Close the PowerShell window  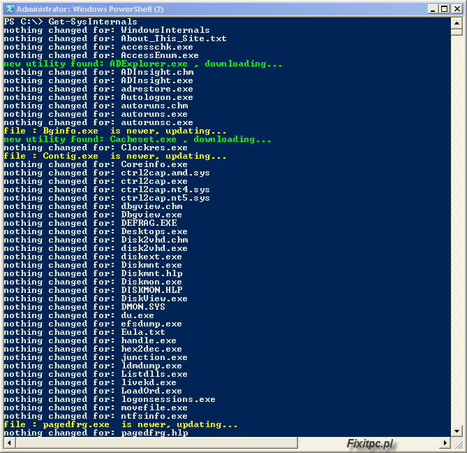point(457,9)
